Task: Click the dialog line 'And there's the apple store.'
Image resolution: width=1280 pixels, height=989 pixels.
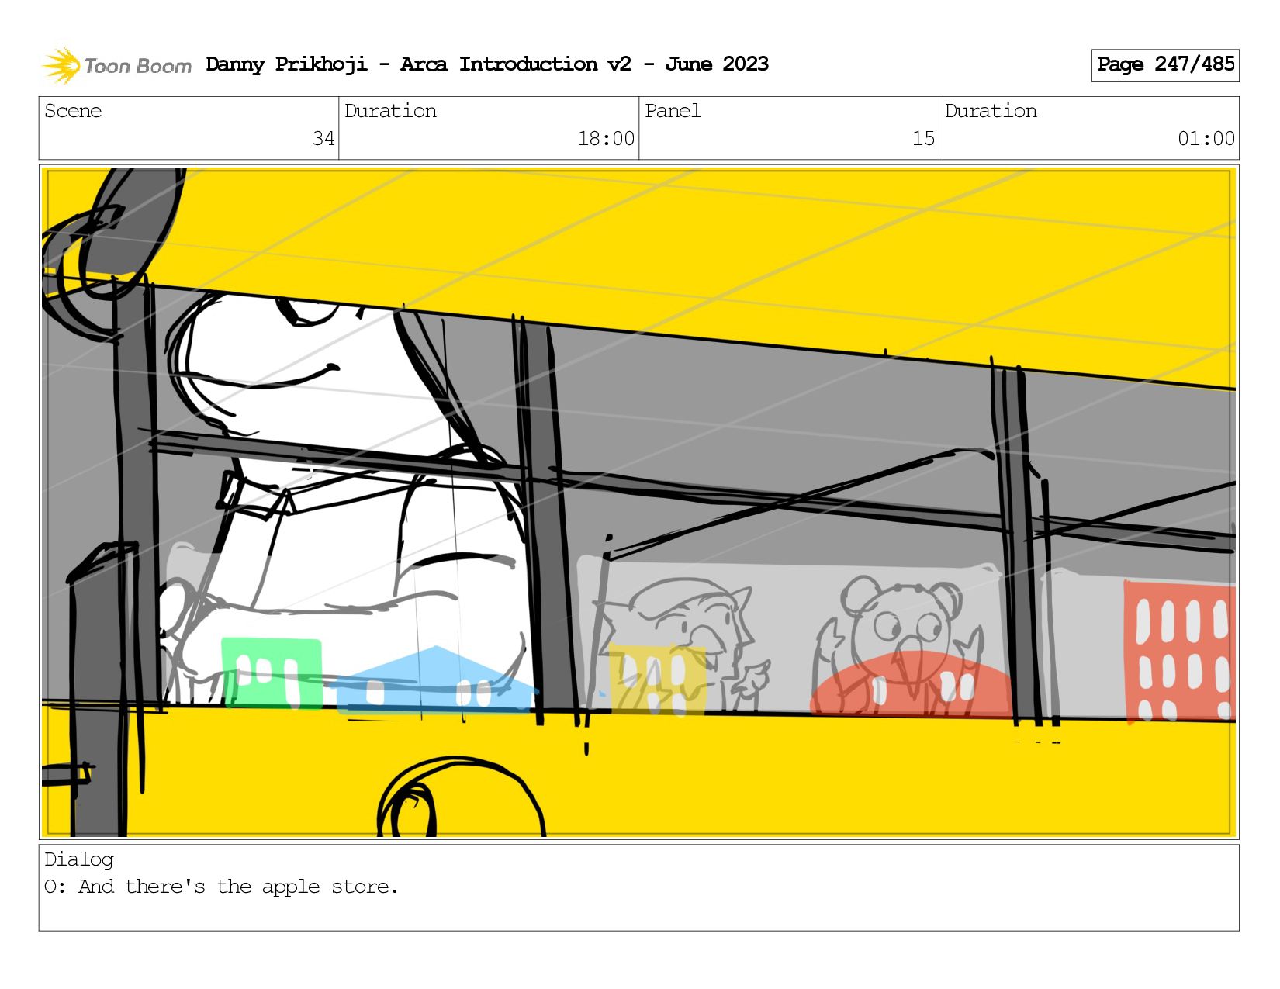Action: click(238, 887)
